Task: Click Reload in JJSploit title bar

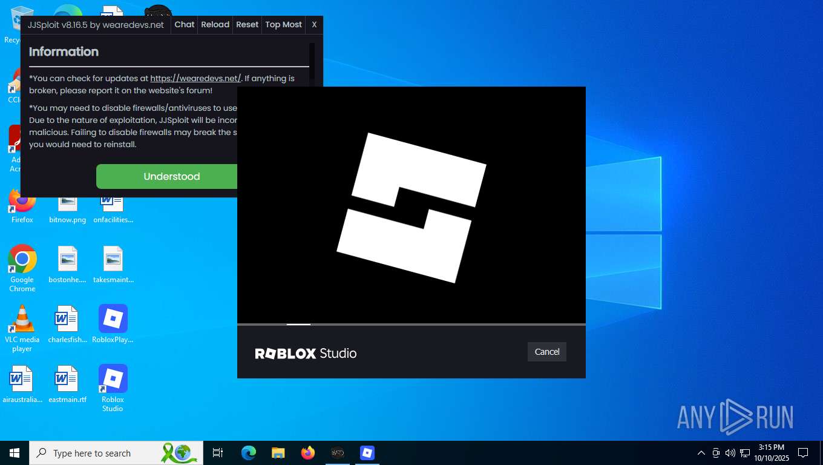Action: [x=215, y=24]
